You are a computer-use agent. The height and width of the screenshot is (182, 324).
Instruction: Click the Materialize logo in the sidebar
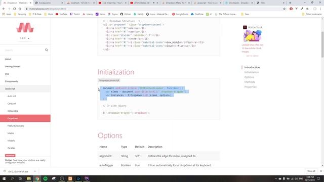[25, 27]
